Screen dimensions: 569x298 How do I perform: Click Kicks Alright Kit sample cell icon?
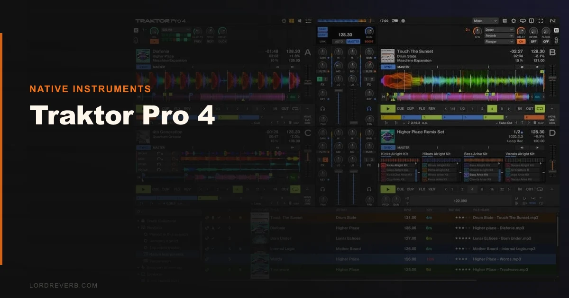(384, 166)
